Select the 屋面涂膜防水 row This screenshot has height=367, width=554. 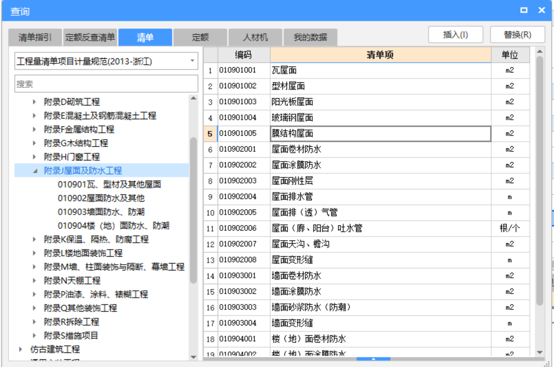coord(366,165)
